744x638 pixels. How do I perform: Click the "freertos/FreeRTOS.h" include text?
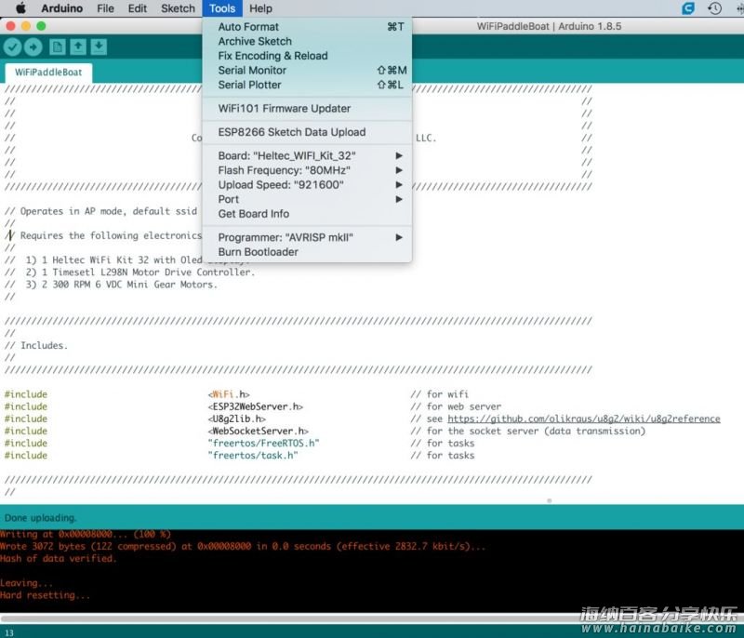263,443
